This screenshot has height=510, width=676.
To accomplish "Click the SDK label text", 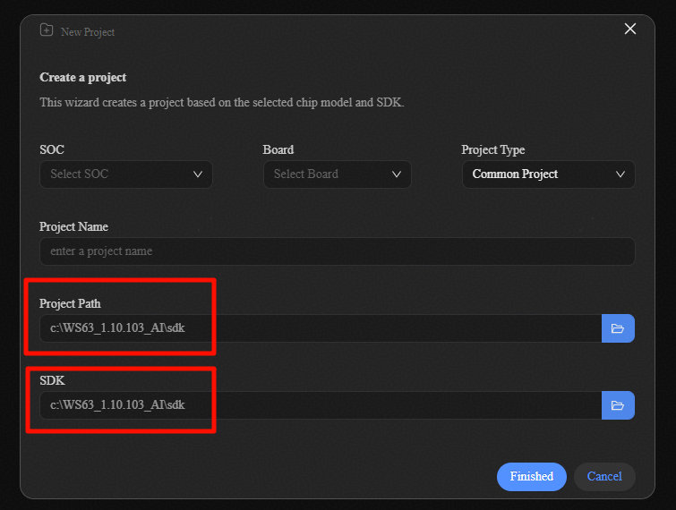I will coord(52,380).
